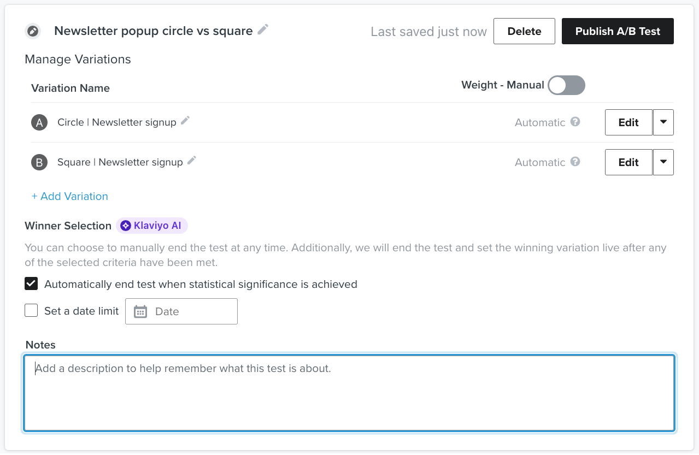Click the pencil icon beside the test title
The height and width of the screenshot is (455, 699).
point(263,29)
